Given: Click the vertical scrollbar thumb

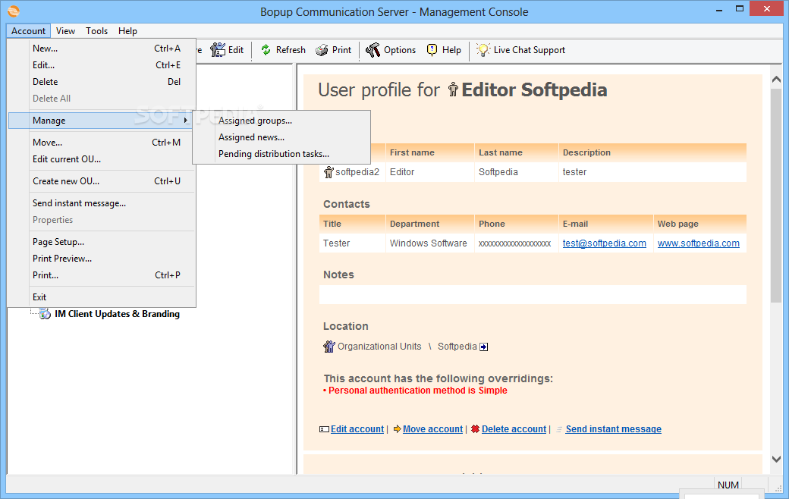Looking at the screenshot, I should click(x=776, y=196).
